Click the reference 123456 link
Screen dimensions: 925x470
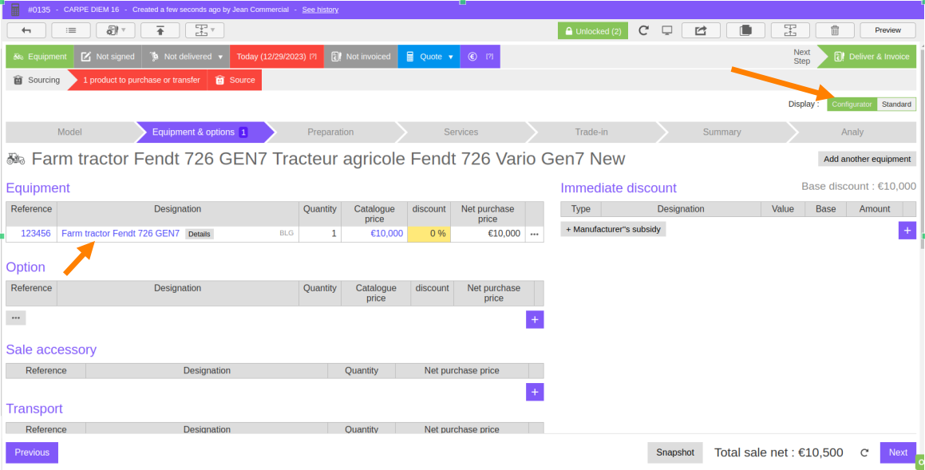[36, 234]
